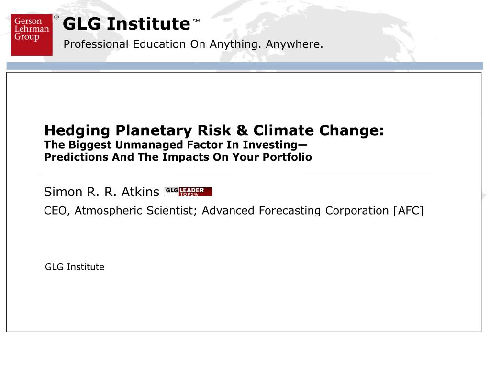Click the blue horizontal divider bar
Image resolution: width=490 pixels, height=367 pixels.
(x=245, y=65)
